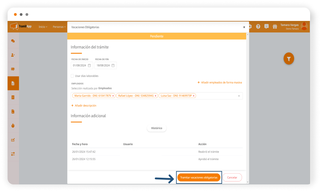Viewport: 321px width, 192px height.
Task: Click Añadir empleados de forma masiva
Action: (220, 83)
